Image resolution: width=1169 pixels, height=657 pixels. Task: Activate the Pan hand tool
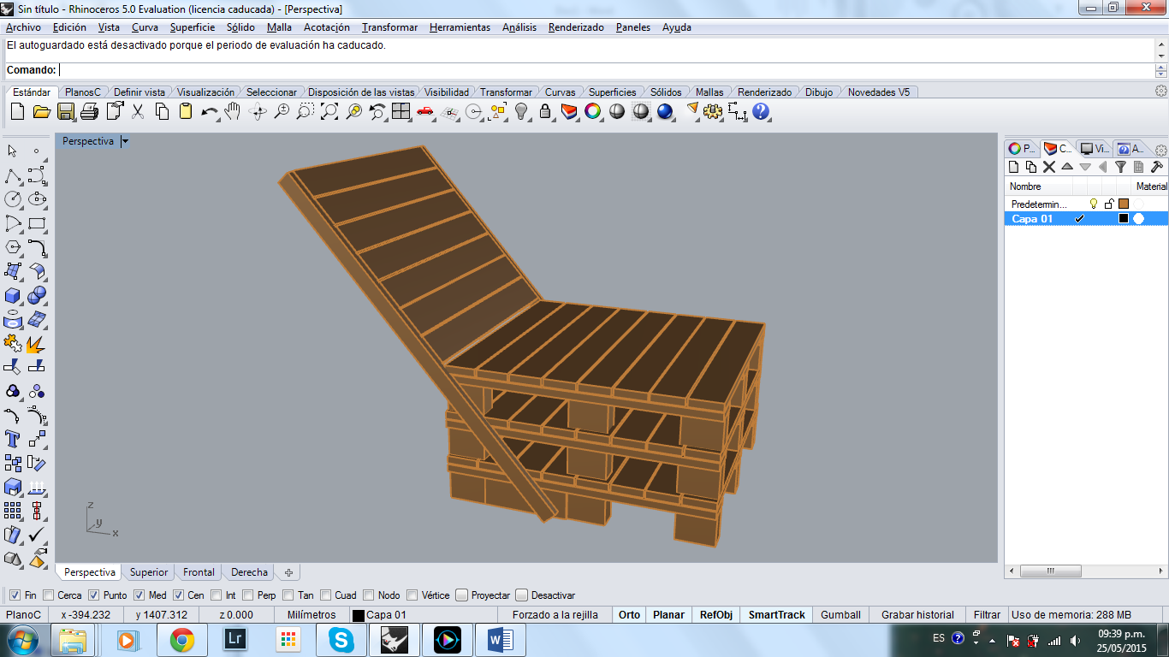233,111
